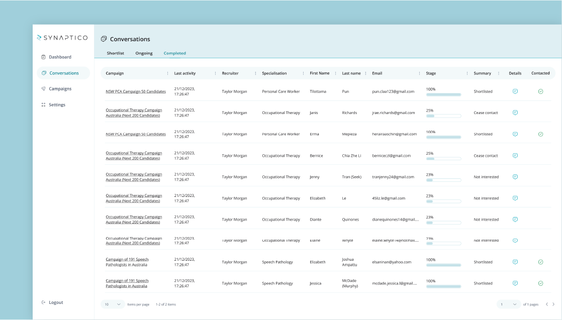Viewport: 562px width, 320px height.
Task: Click the Synaptico logo
Action: pyautogui.click(x=62, y=38)
